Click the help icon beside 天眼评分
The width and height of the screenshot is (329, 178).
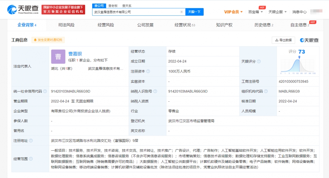pyautogui.click(x=259, y=62)
